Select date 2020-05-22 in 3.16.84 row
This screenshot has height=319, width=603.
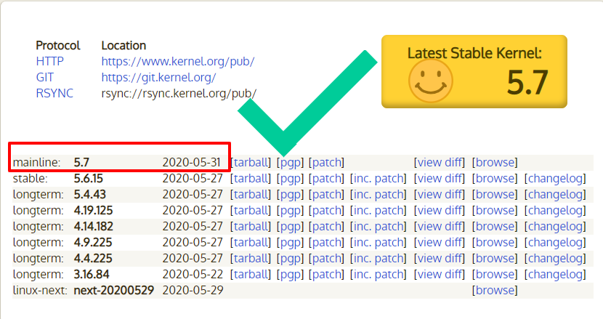pyautogui.click(x=193, y=275)
